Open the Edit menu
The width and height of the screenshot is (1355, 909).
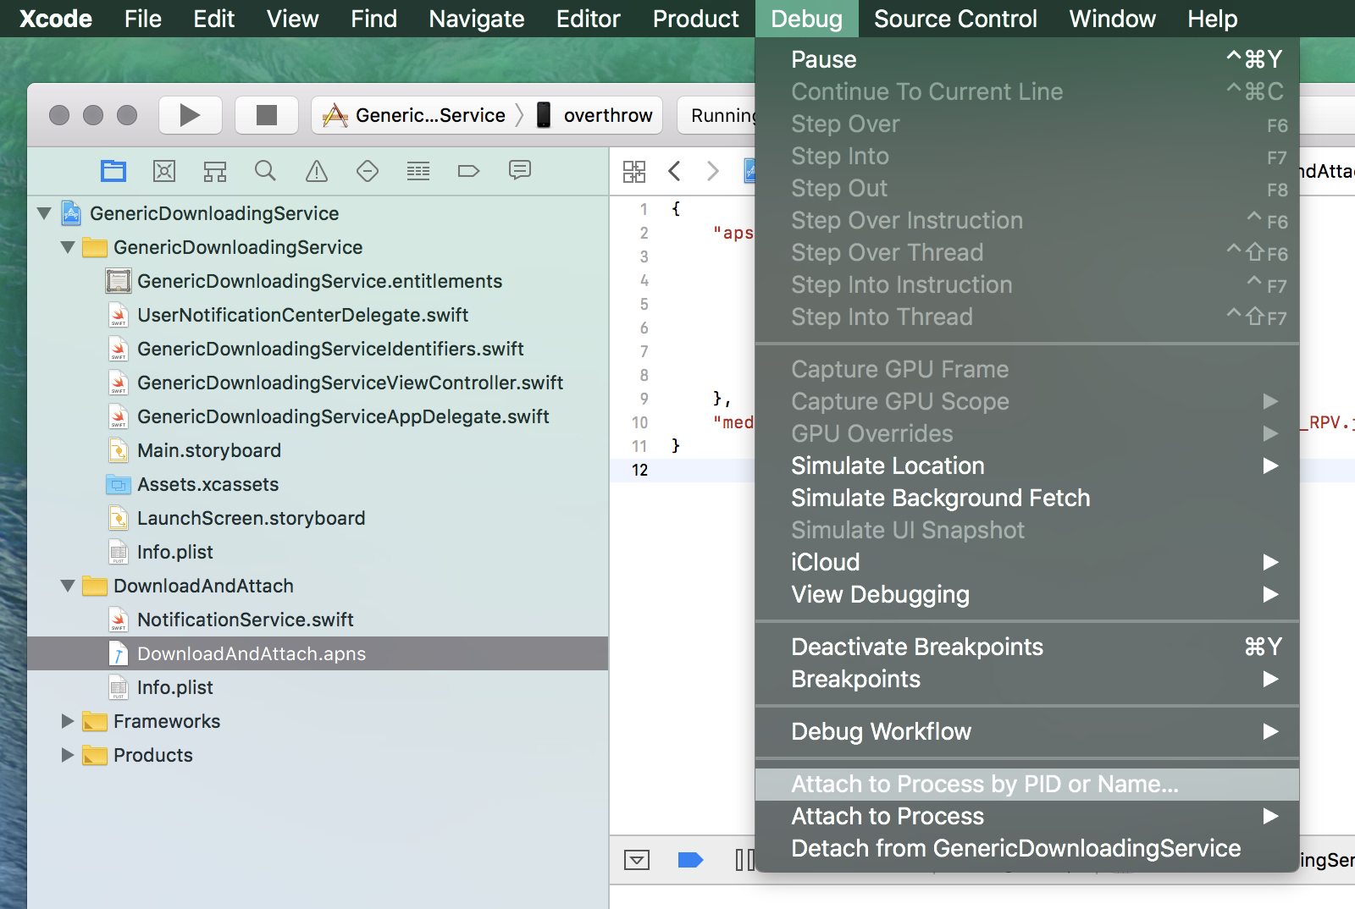click(x=214, y=19)
